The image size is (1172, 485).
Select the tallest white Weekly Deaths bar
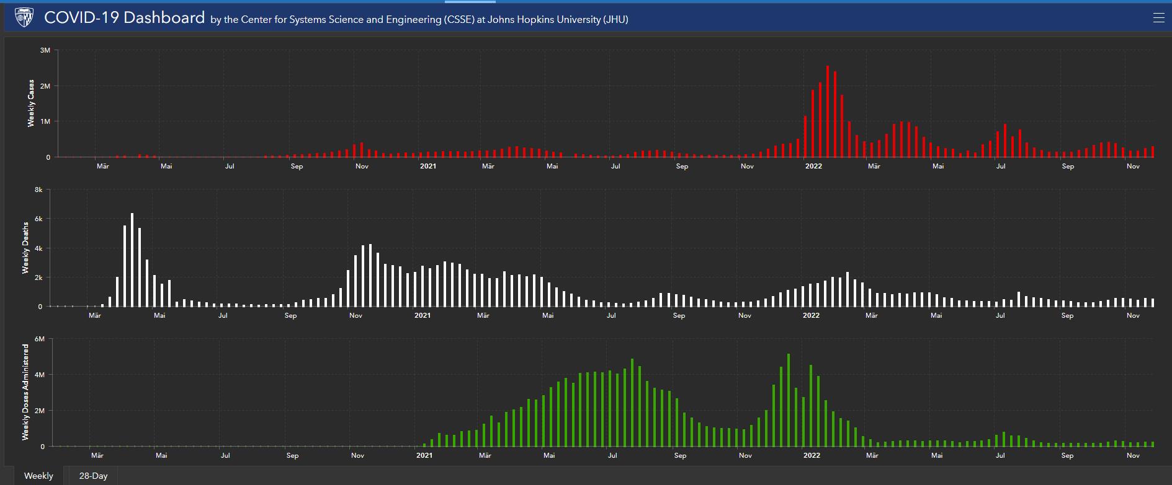[x=132, y=260]
